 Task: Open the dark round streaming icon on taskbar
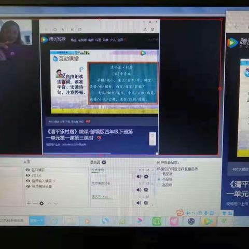[x=191, y=222]
